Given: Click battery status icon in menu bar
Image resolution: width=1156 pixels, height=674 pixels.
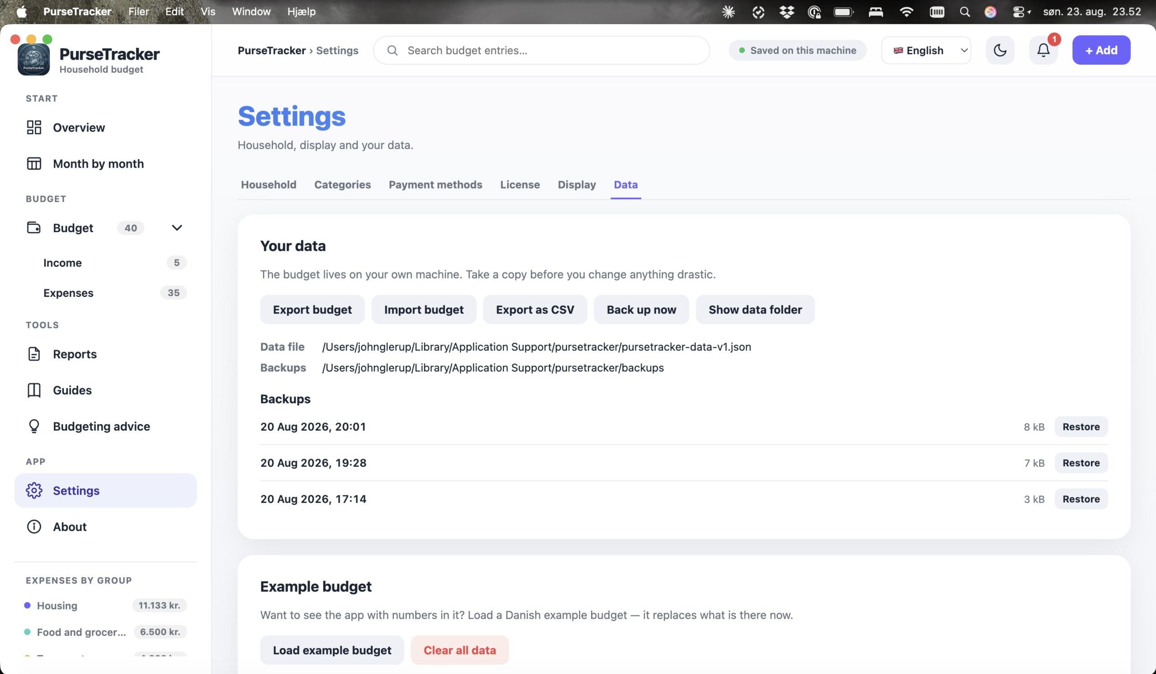Looking at the screenshot, I should tap(843, 12).
